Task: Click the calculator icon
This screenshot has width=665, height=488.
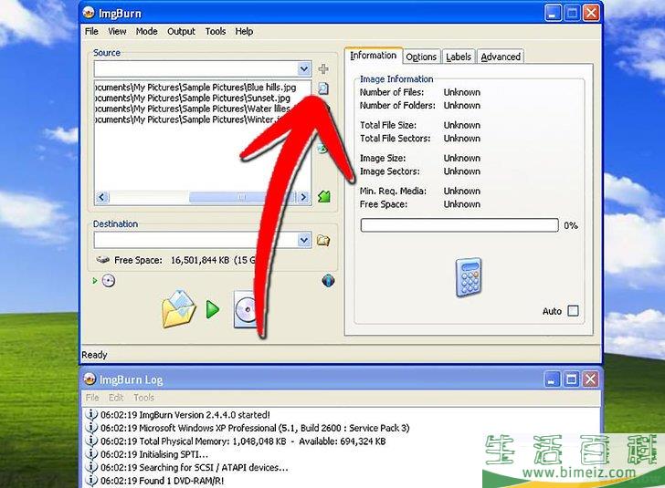Action: [x=469, y=277]
